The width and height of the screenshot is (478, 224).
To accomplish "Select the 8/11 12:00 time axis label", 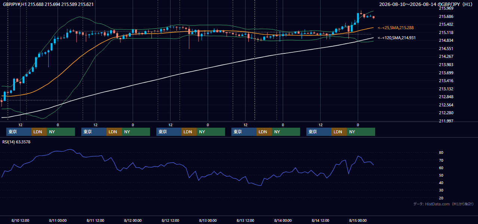I will click(95, 220).
